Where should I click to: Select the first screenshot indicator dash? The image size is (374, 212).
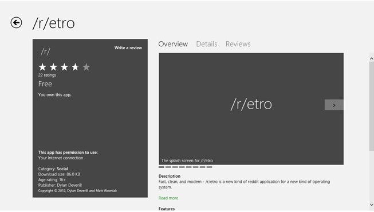coord(162,167)
